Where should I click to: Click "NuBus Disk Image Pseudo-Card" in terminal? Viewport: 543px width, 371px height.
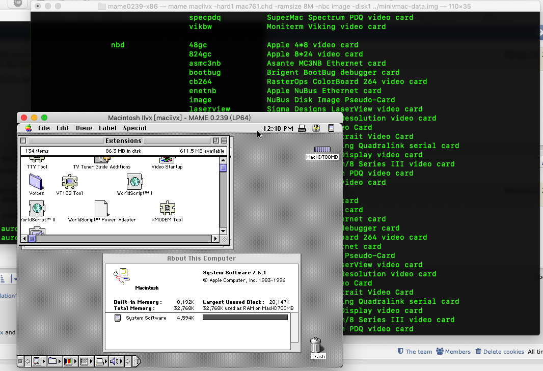[331, 100]
